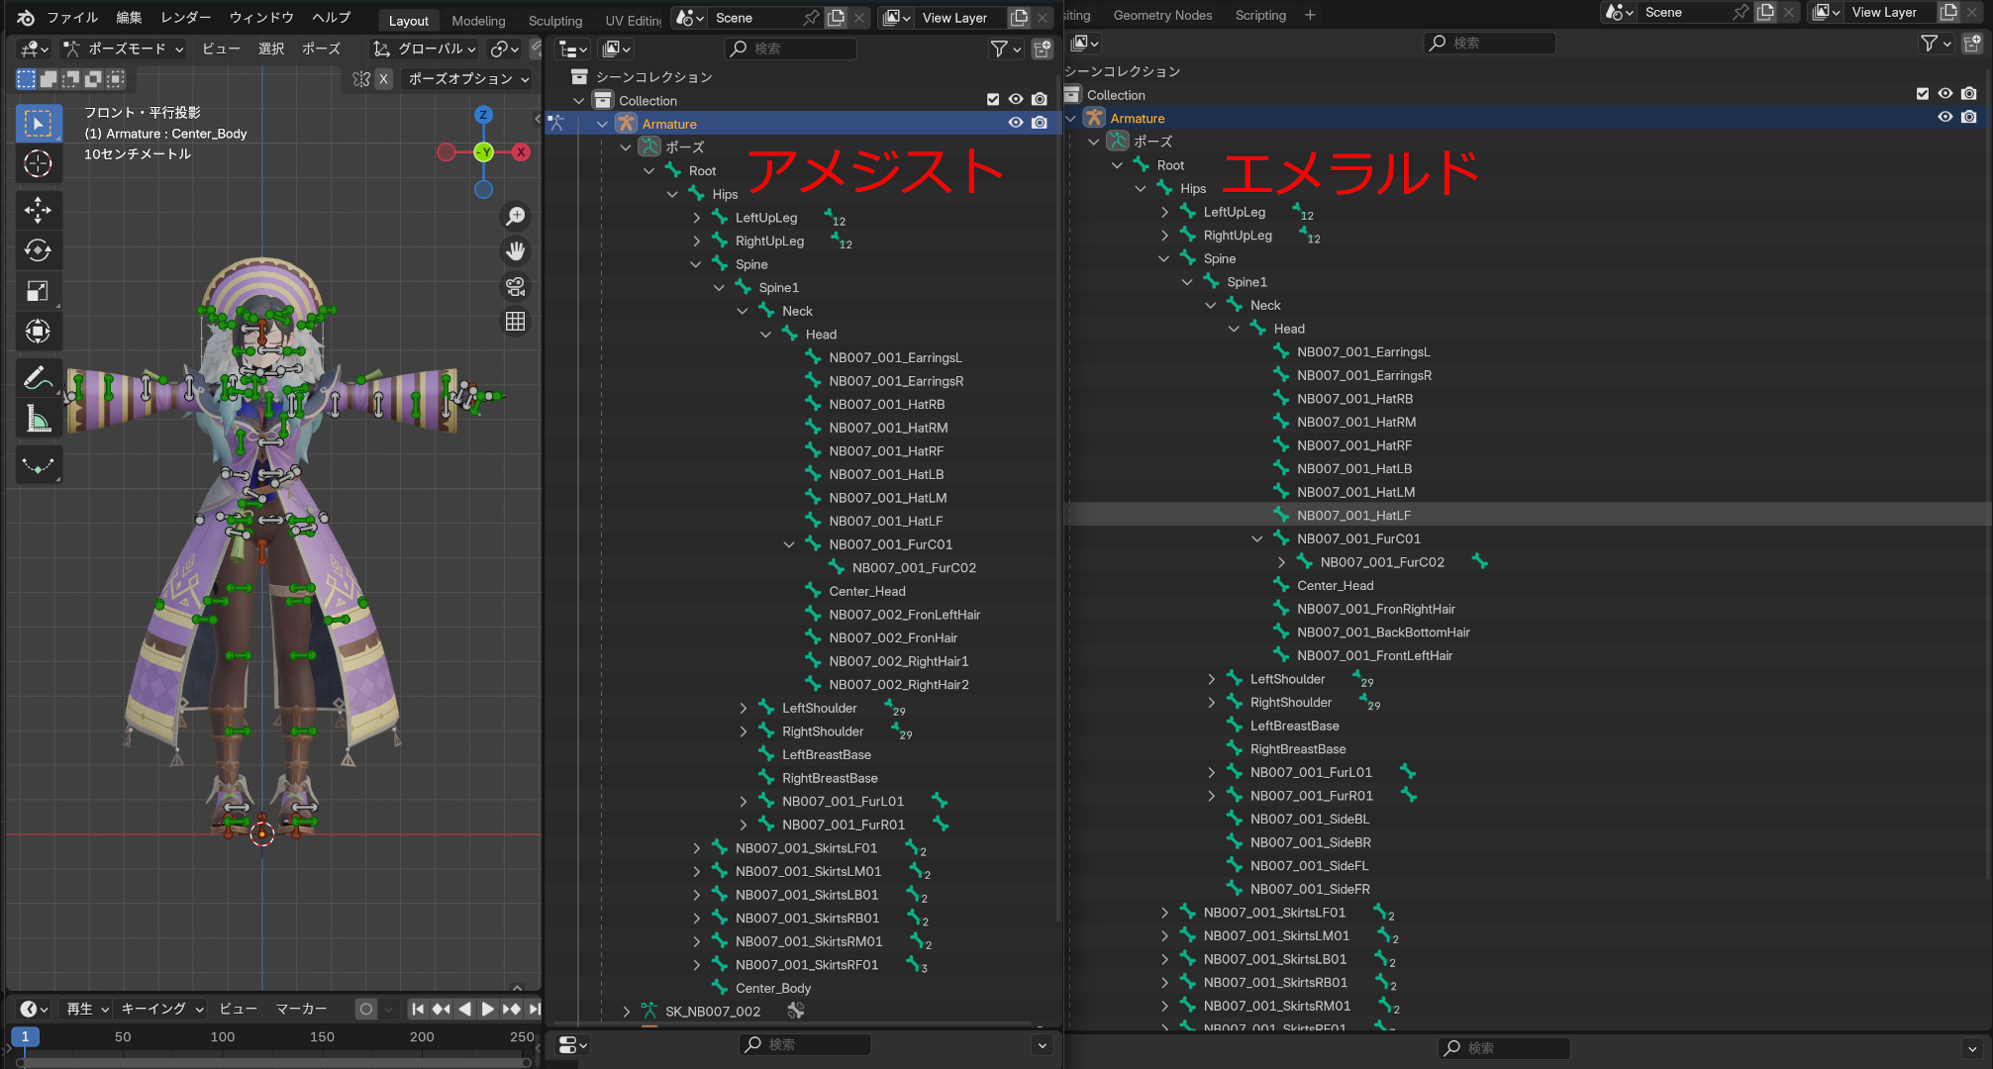Open the Modeling workspace tab
1993x1069 pixels.
(478, 20)
